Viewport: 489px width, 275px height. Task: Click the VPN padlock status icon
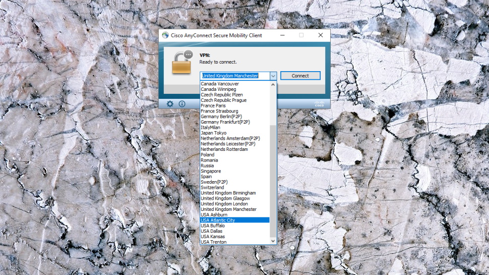182,62
